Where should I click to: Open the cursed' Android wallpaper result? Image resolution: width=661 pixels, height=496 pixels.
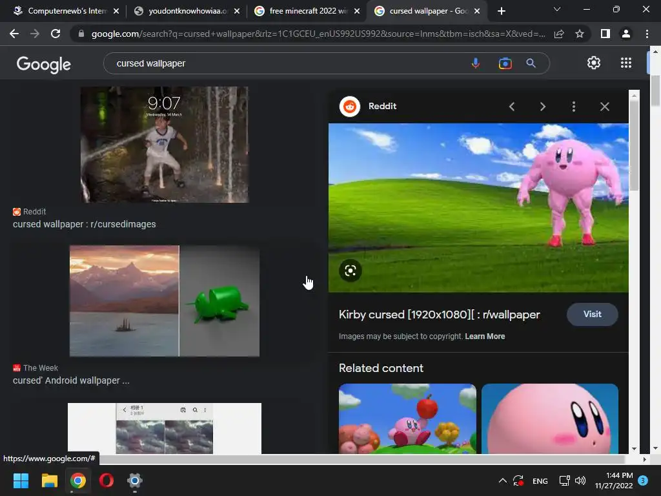[x=71, y=380]
